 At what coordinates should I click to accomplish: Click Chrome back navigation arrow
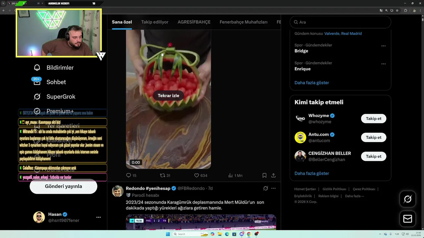click(x=3, y=11)
